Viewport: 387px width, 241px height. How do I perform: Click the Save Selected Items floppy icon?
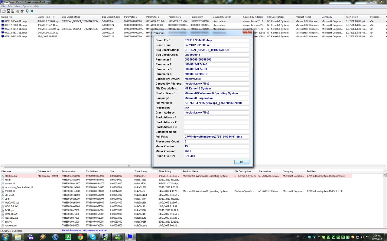(8, 11)
